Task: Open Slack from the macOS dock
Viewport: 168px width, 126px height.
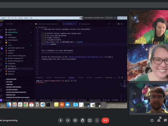Action: click(x=20, y=104)
